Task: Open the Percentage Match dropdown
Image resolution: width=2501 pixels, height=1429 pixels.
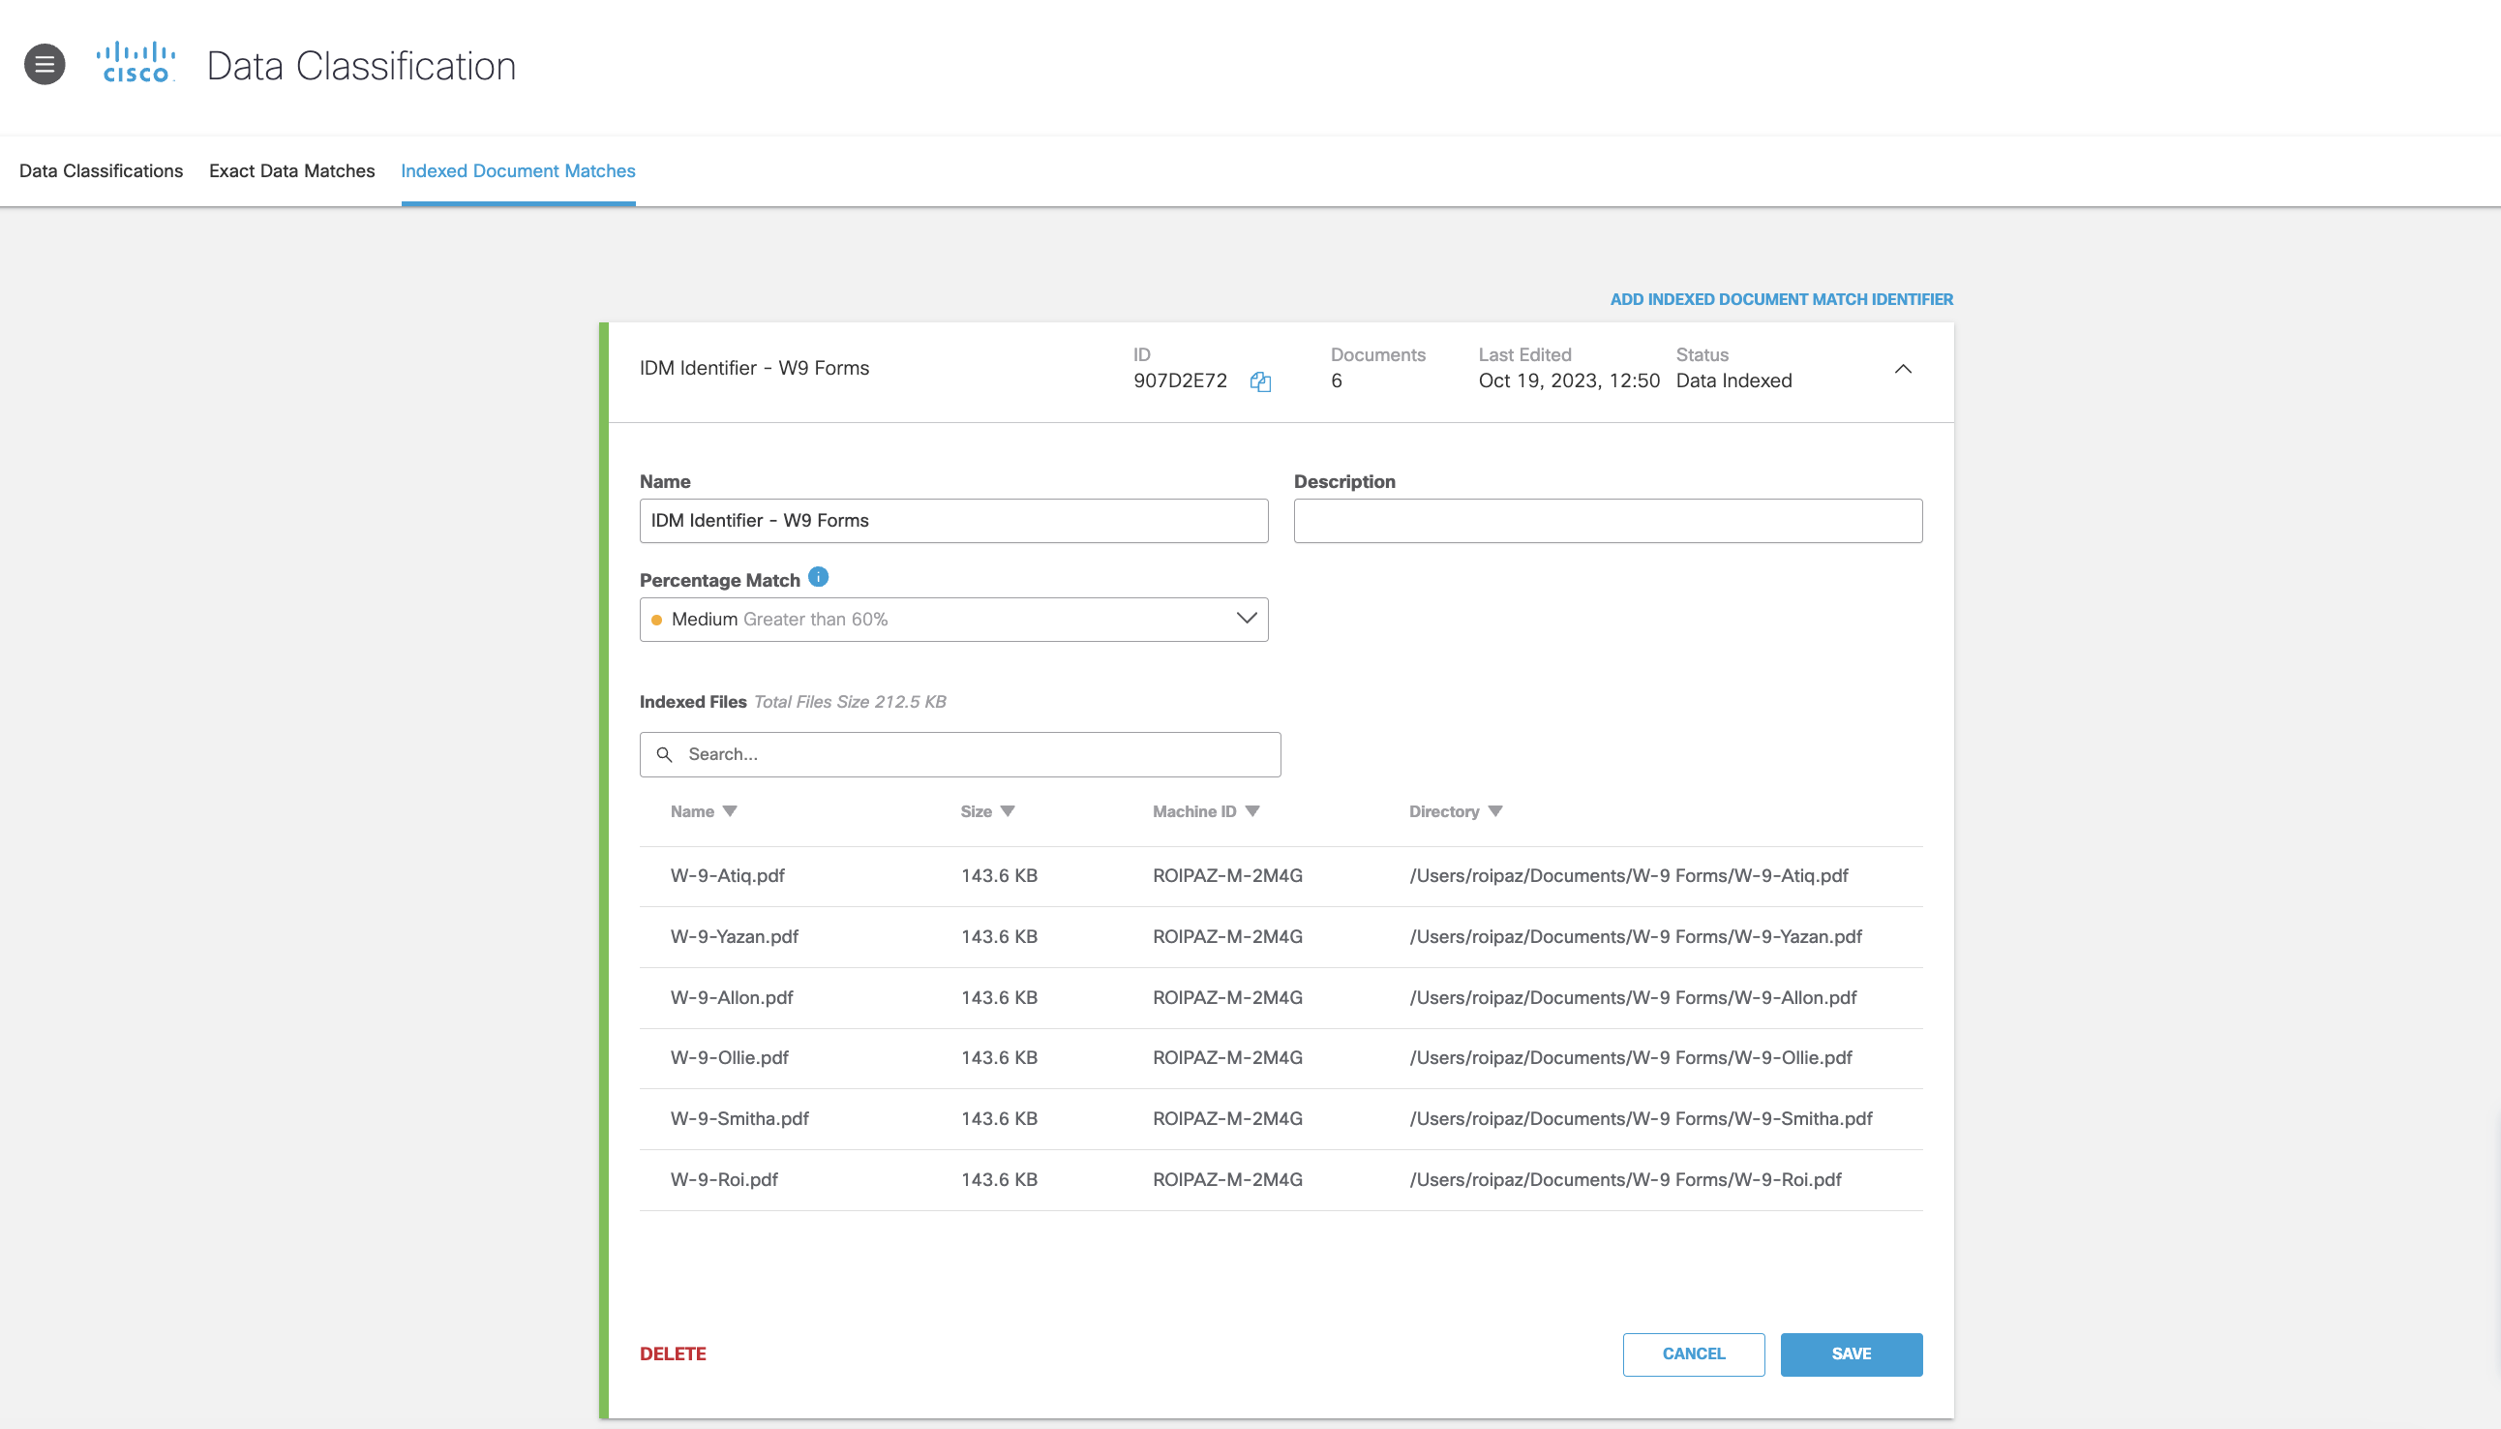Action: [x=953, y=620]
